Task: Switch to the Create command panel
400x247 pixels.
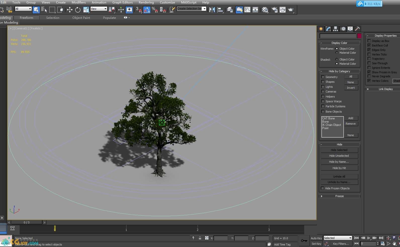Action: pos(321,29)
